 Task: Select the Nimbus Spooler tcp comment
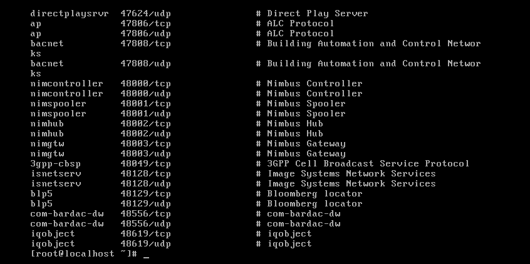pos(306,104)
